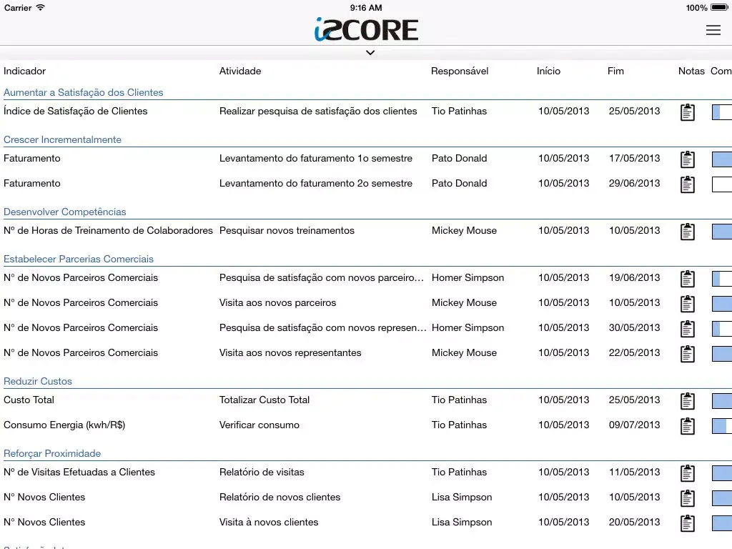Viewport: 732px width, 549px height.
Task: Open notes for Visita aos novos parceiros
Action: [687, 304]
